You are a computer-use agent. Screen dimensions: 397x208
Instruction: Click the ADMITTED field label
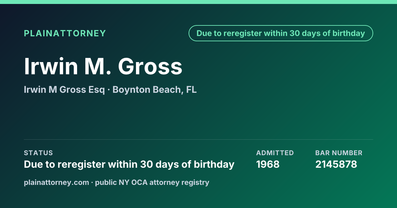tap(275, 153)
